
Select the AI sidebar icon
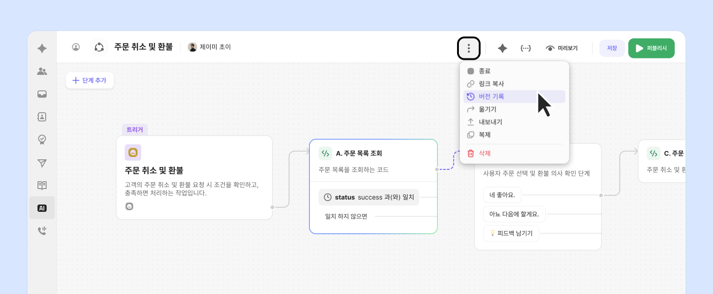[42, 208]
